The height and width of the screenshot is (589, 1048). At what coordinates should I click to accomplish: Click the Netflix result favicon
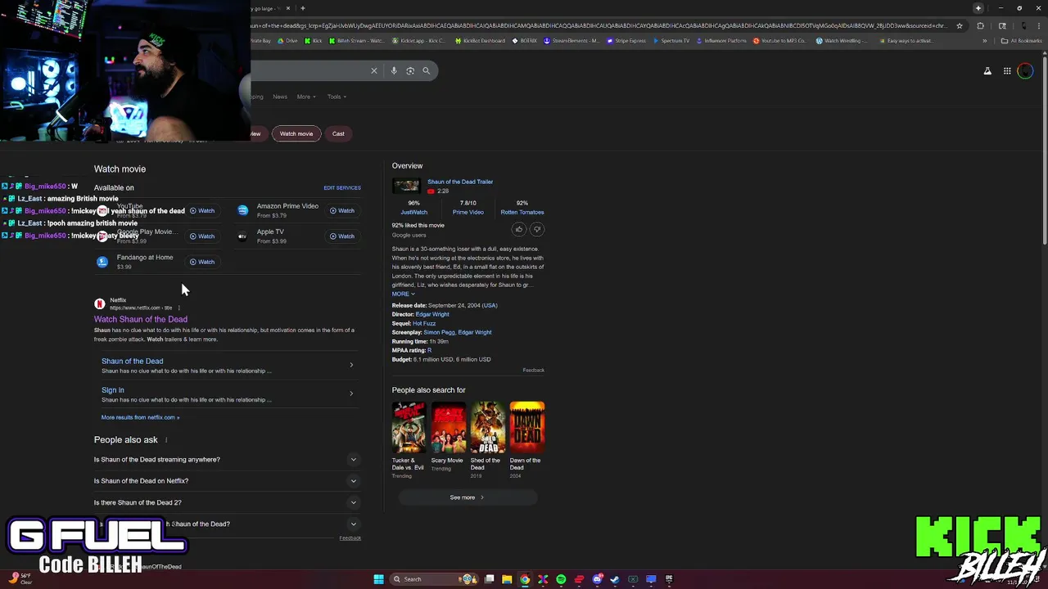pos(100,303)
